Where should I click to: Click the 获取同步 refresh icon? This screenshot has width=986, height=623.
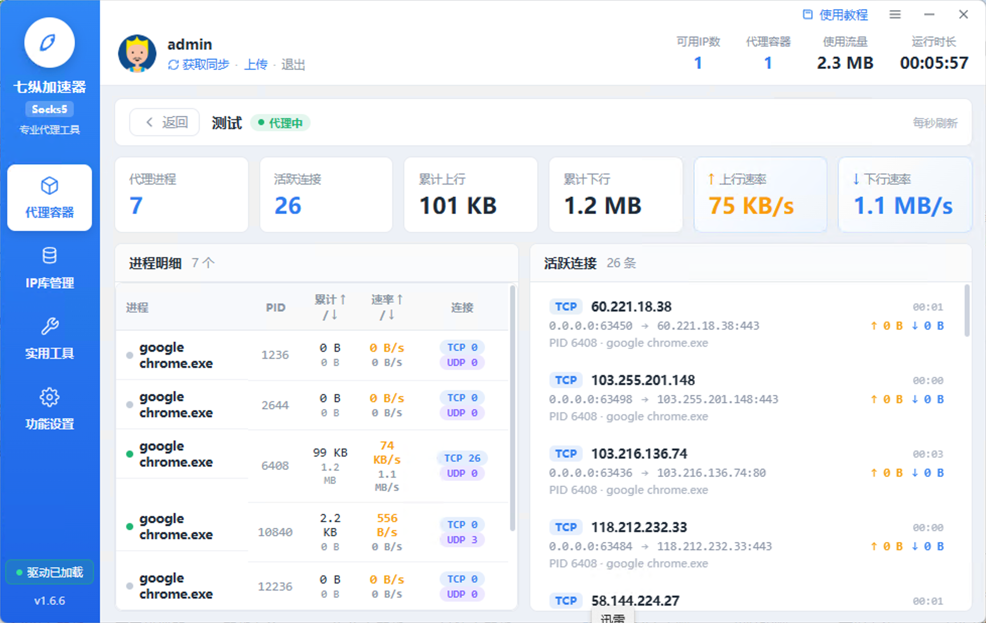(x=173, y=65)
